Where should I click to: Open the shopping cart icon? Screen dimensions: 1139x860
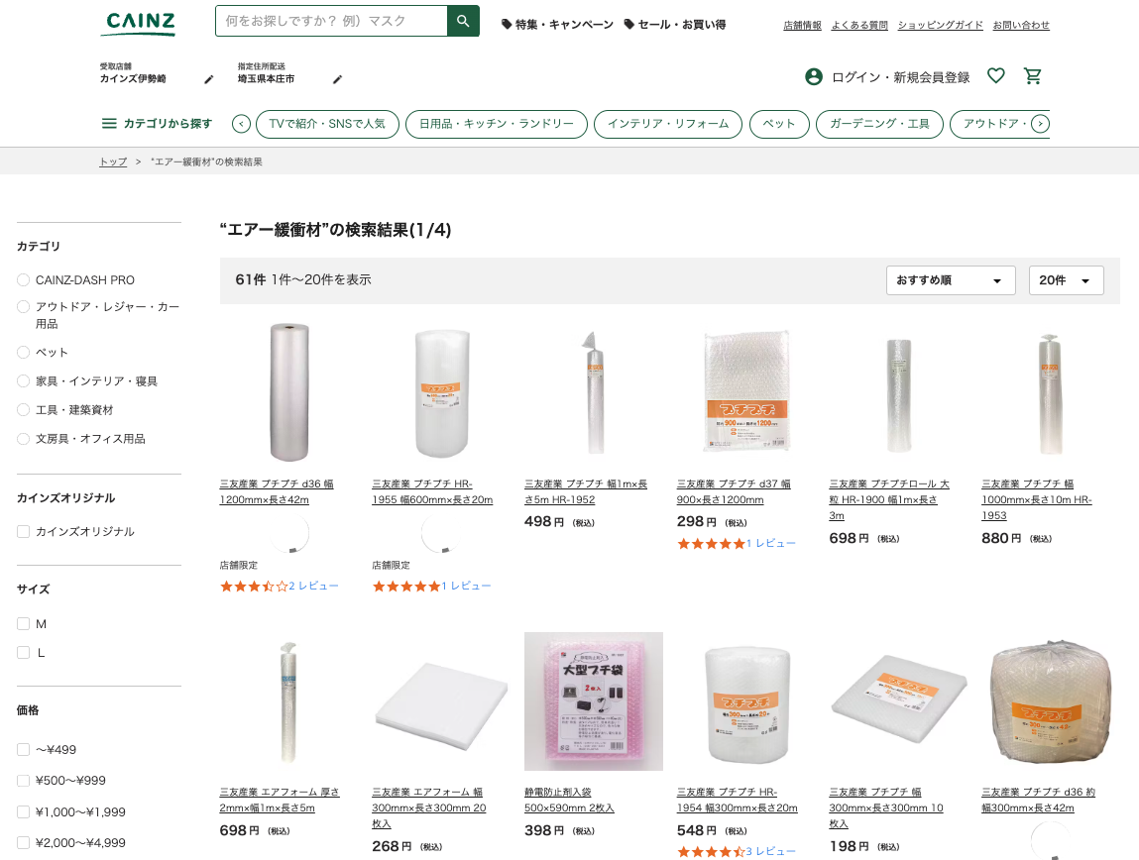(1033, 76)
